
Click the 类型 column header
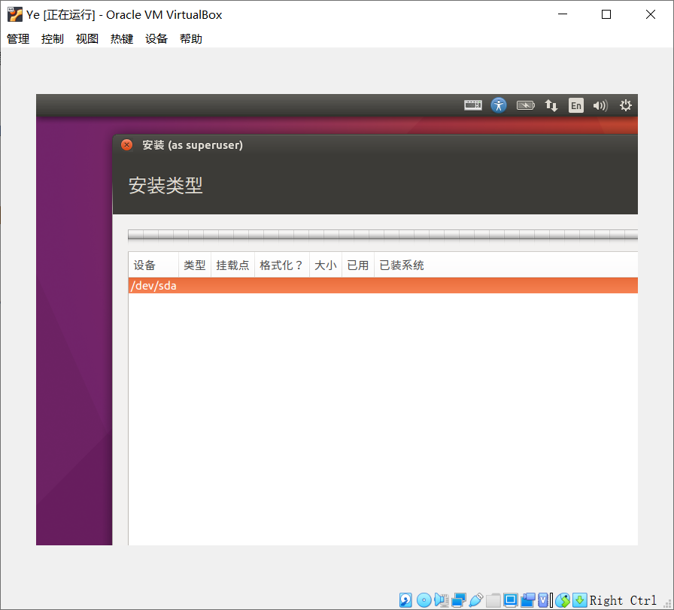click(x=195, y=266)
